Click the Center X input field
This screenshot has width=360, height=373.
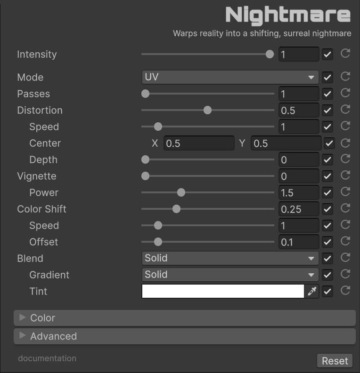[199, 143]
